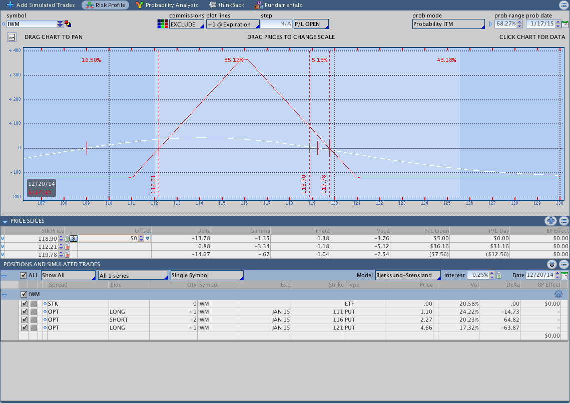The width and height of the screenshot is (570, 404).
Task: Open the offset dropdown arrow
Action: pyautogui.click(x=147, y=238)
